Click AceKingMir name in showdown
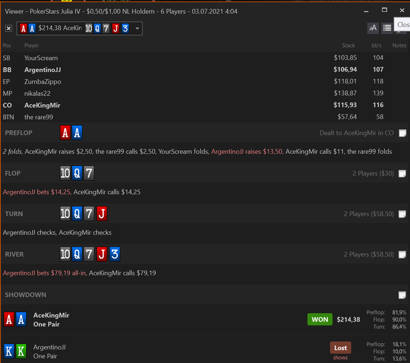Viewport: 410px width, 363px height. (52, 315)
